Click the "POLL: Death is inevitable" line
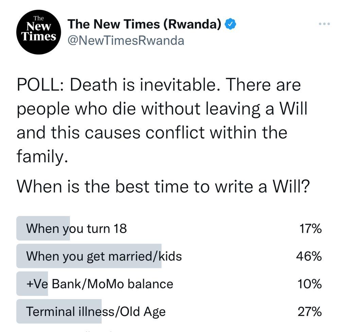The height and width of the screenshot is (332, 348). tap(159, 84)
